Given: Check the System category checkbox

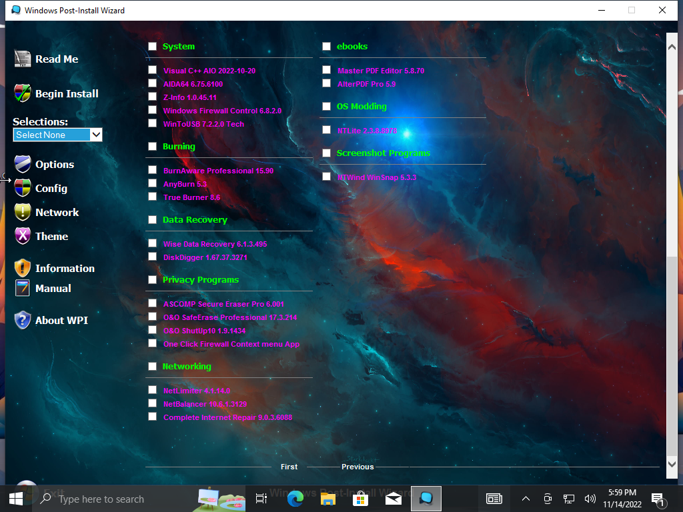Looking at the screenshot, I should tap(152, 46).
